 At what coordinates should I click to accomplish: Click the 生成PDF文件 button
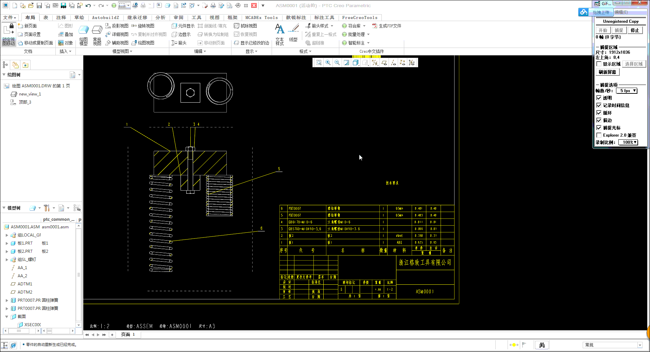click(x=387, y=26)
